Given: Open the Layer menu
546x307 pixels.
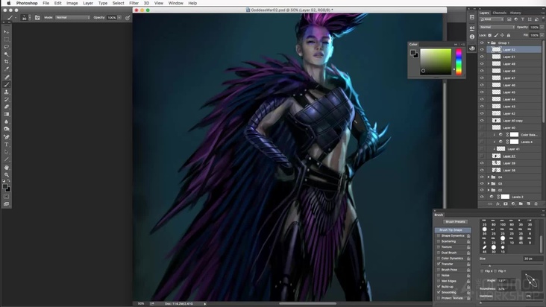Looking at the screenshot, I should tap(88, 3).
